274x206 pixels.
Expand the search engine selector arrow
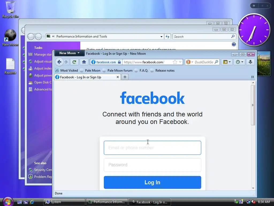[x=192, y=62]
